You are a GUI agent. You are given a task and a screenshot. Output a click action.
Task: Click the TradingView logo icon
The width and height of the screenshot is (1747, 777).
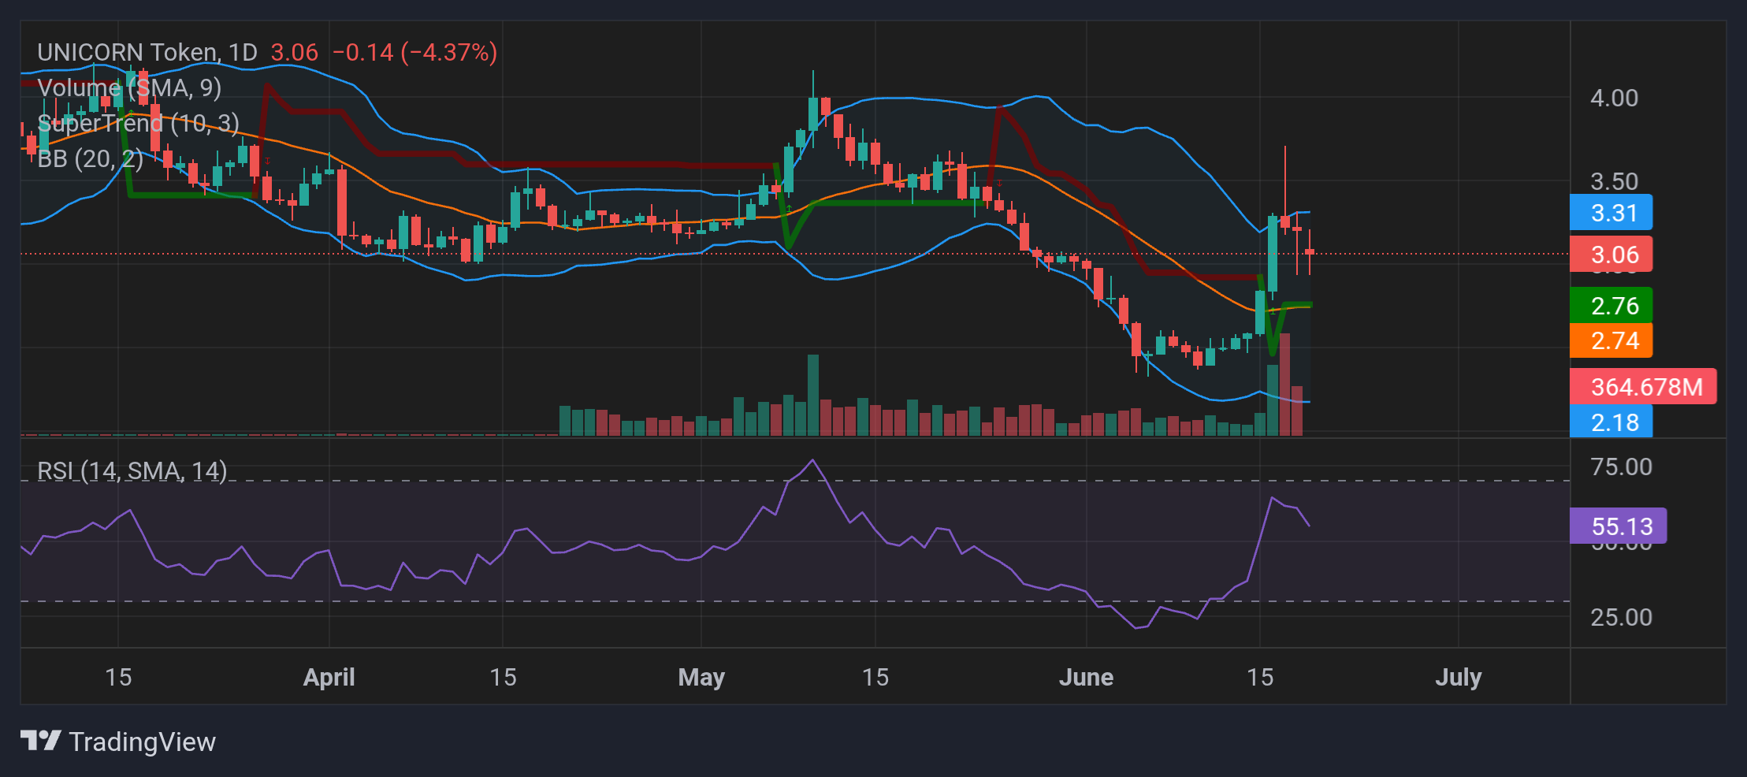41,741
